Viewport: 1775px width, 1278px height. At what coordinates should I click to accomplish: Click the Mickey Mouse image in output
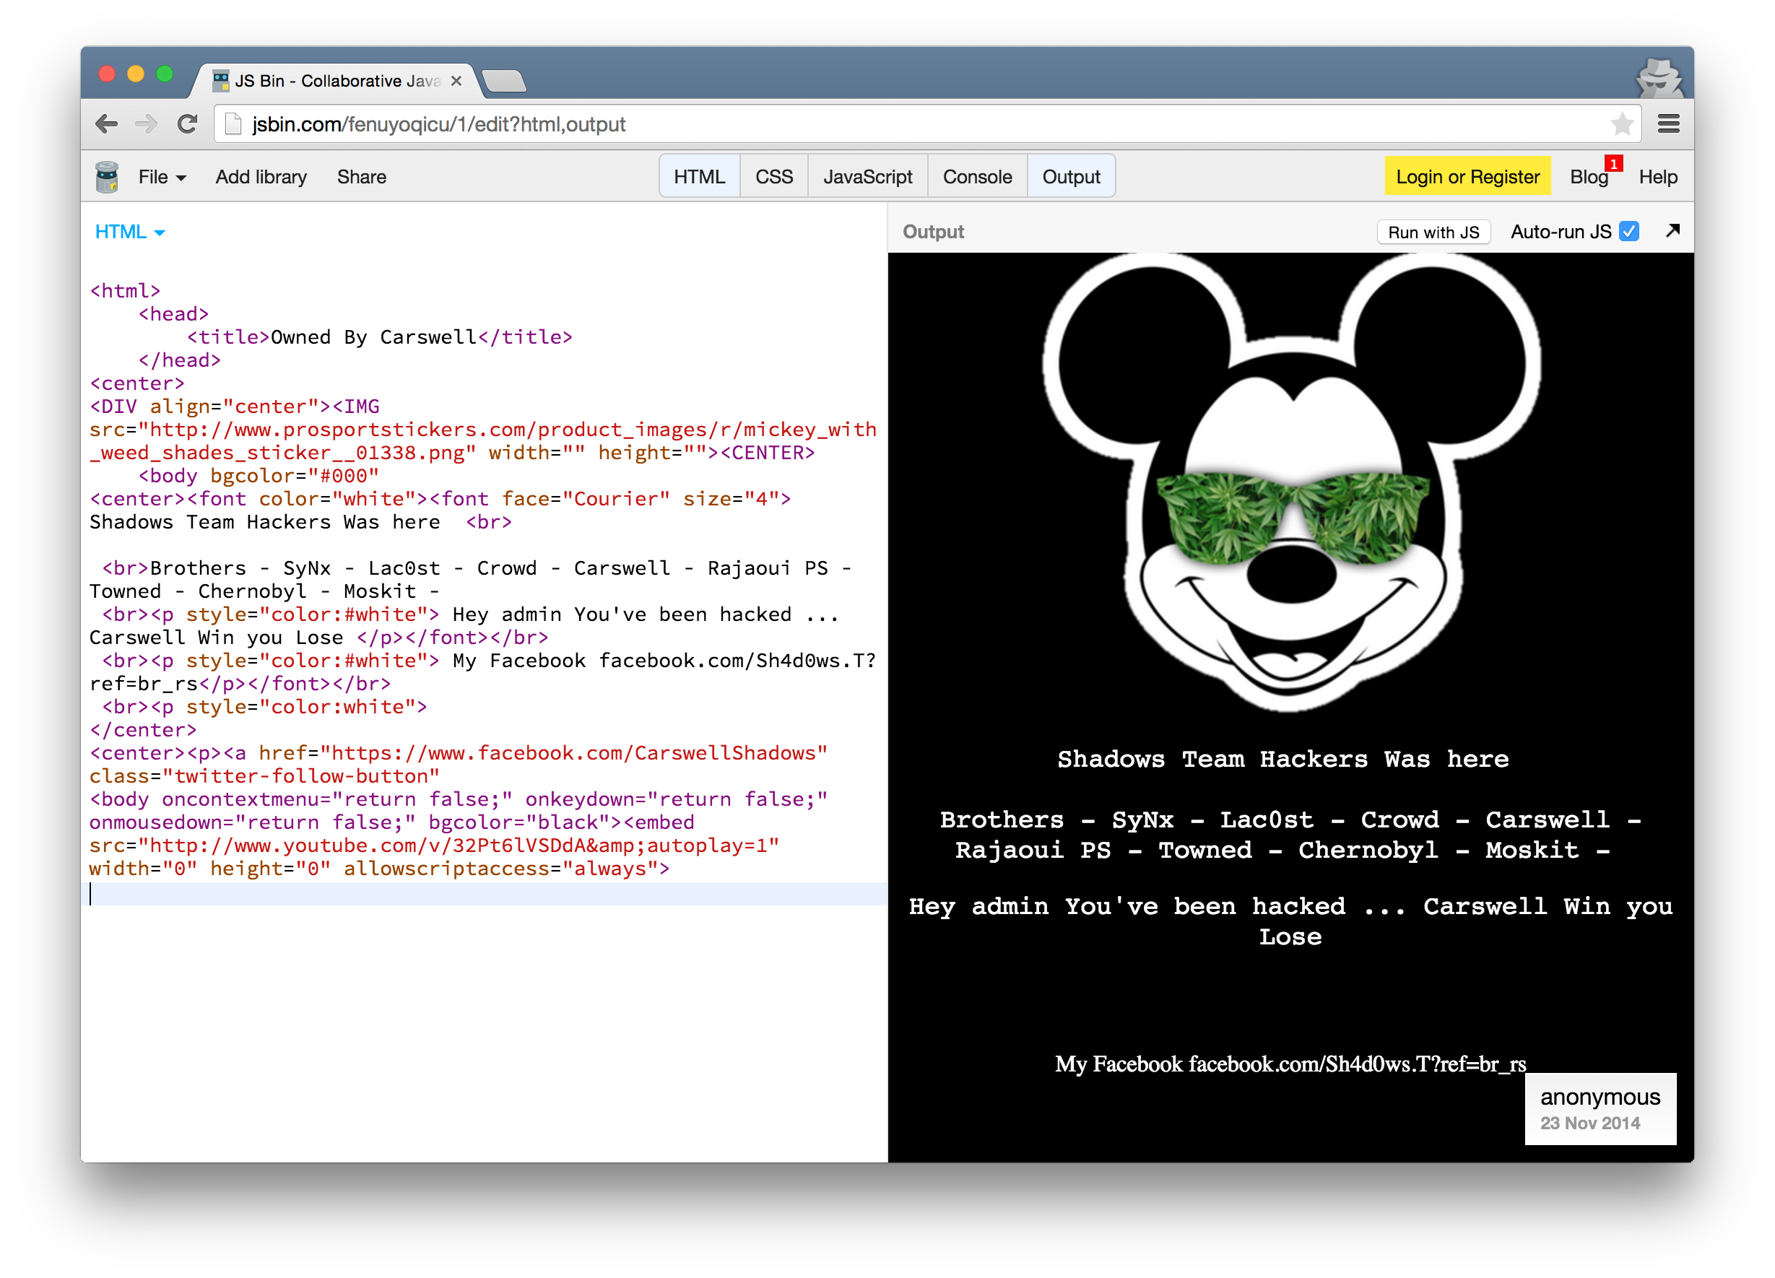[1290, 482]
